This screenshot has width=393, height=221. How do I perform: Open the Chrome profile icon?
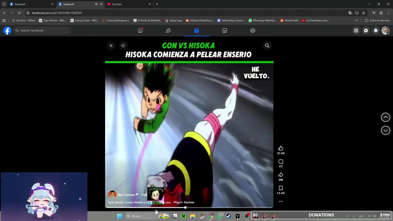pyautogui.click(x=381, y=13)
